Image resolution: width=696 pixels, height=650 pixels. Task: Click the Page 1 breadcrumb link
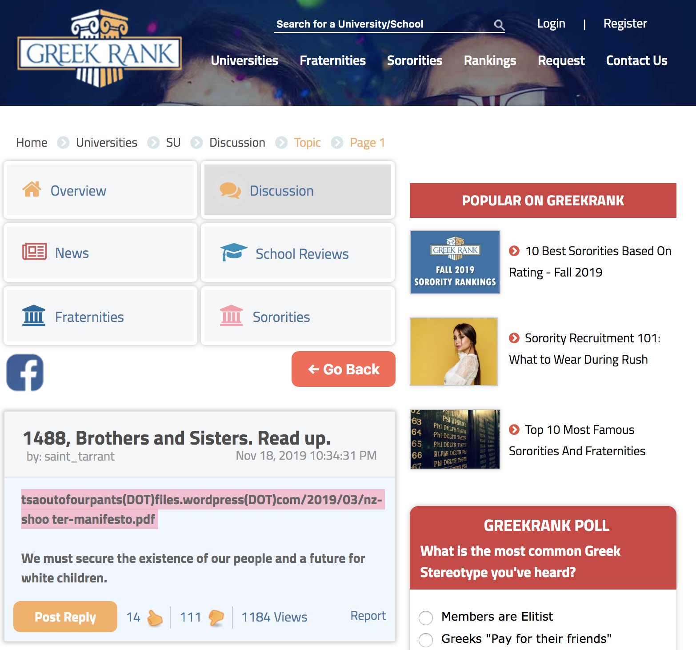click(x=367, y=143)
